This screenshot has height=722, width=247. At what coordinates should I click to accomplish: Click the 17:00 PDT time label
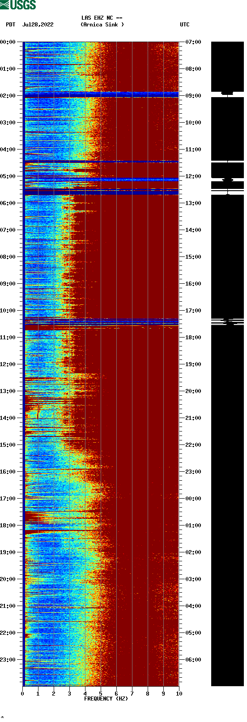point(8,499)
